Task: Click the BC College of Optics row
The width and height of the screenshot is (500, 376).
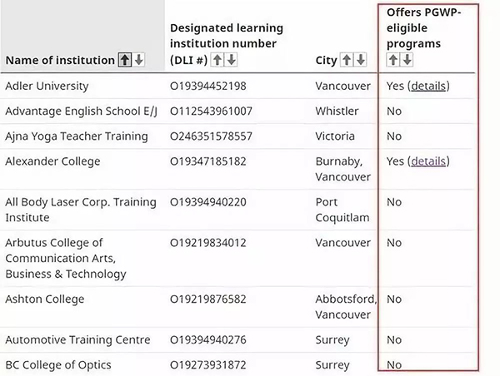Action: 237,365
